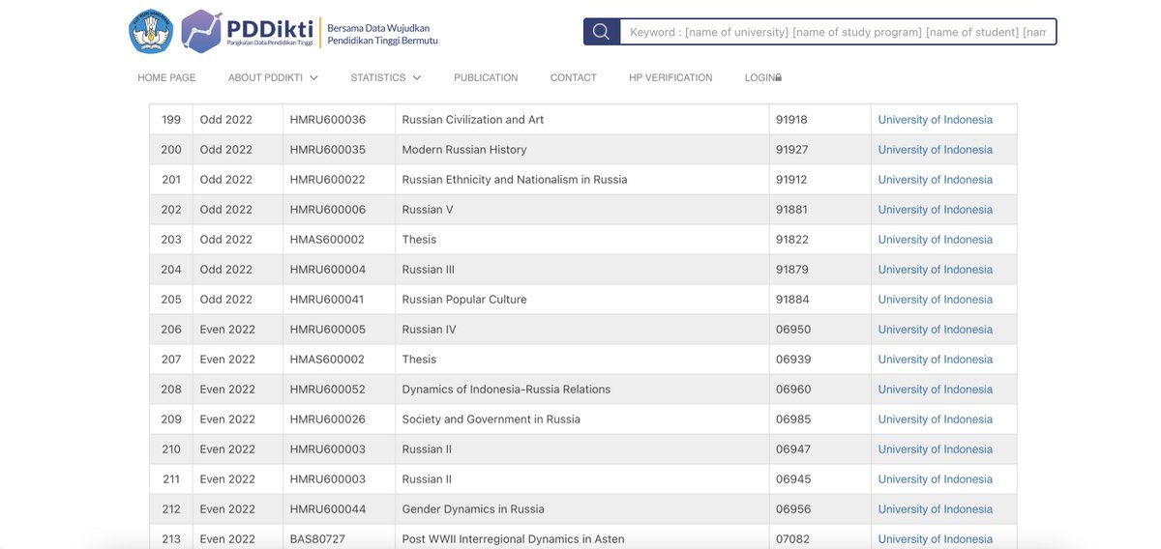The width and height of the screenshot is (1161, 549).
Task: Open University of Indonesia link in row 207
Action: point(936,360)
